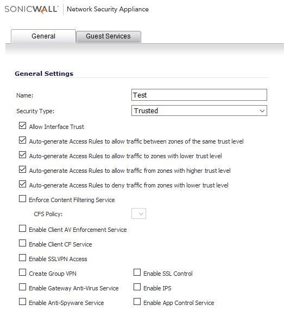
Task: Enable Enforce Content Filtering Service
Action: click(x=22, y=199)
